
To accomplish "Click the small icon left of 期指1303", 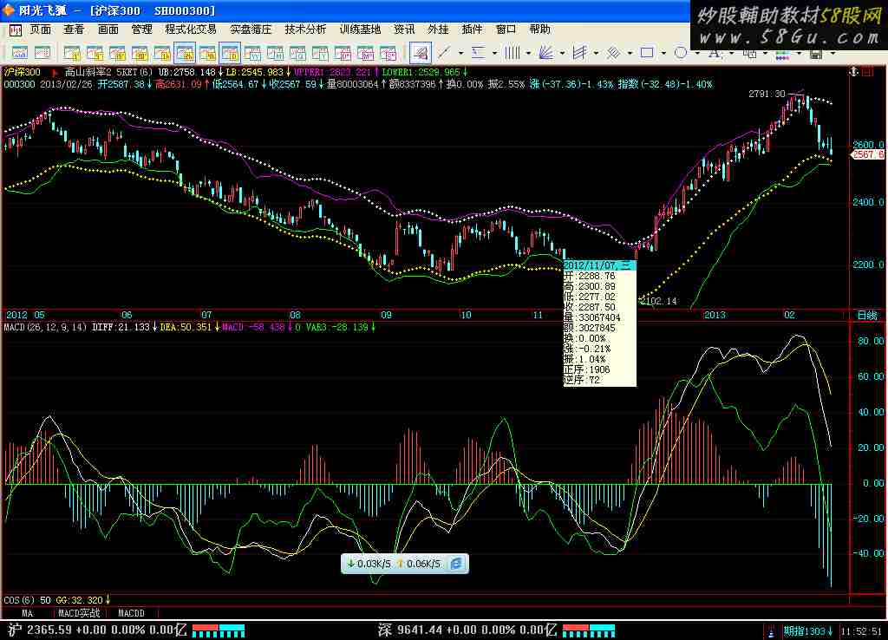I will [771, 631].
